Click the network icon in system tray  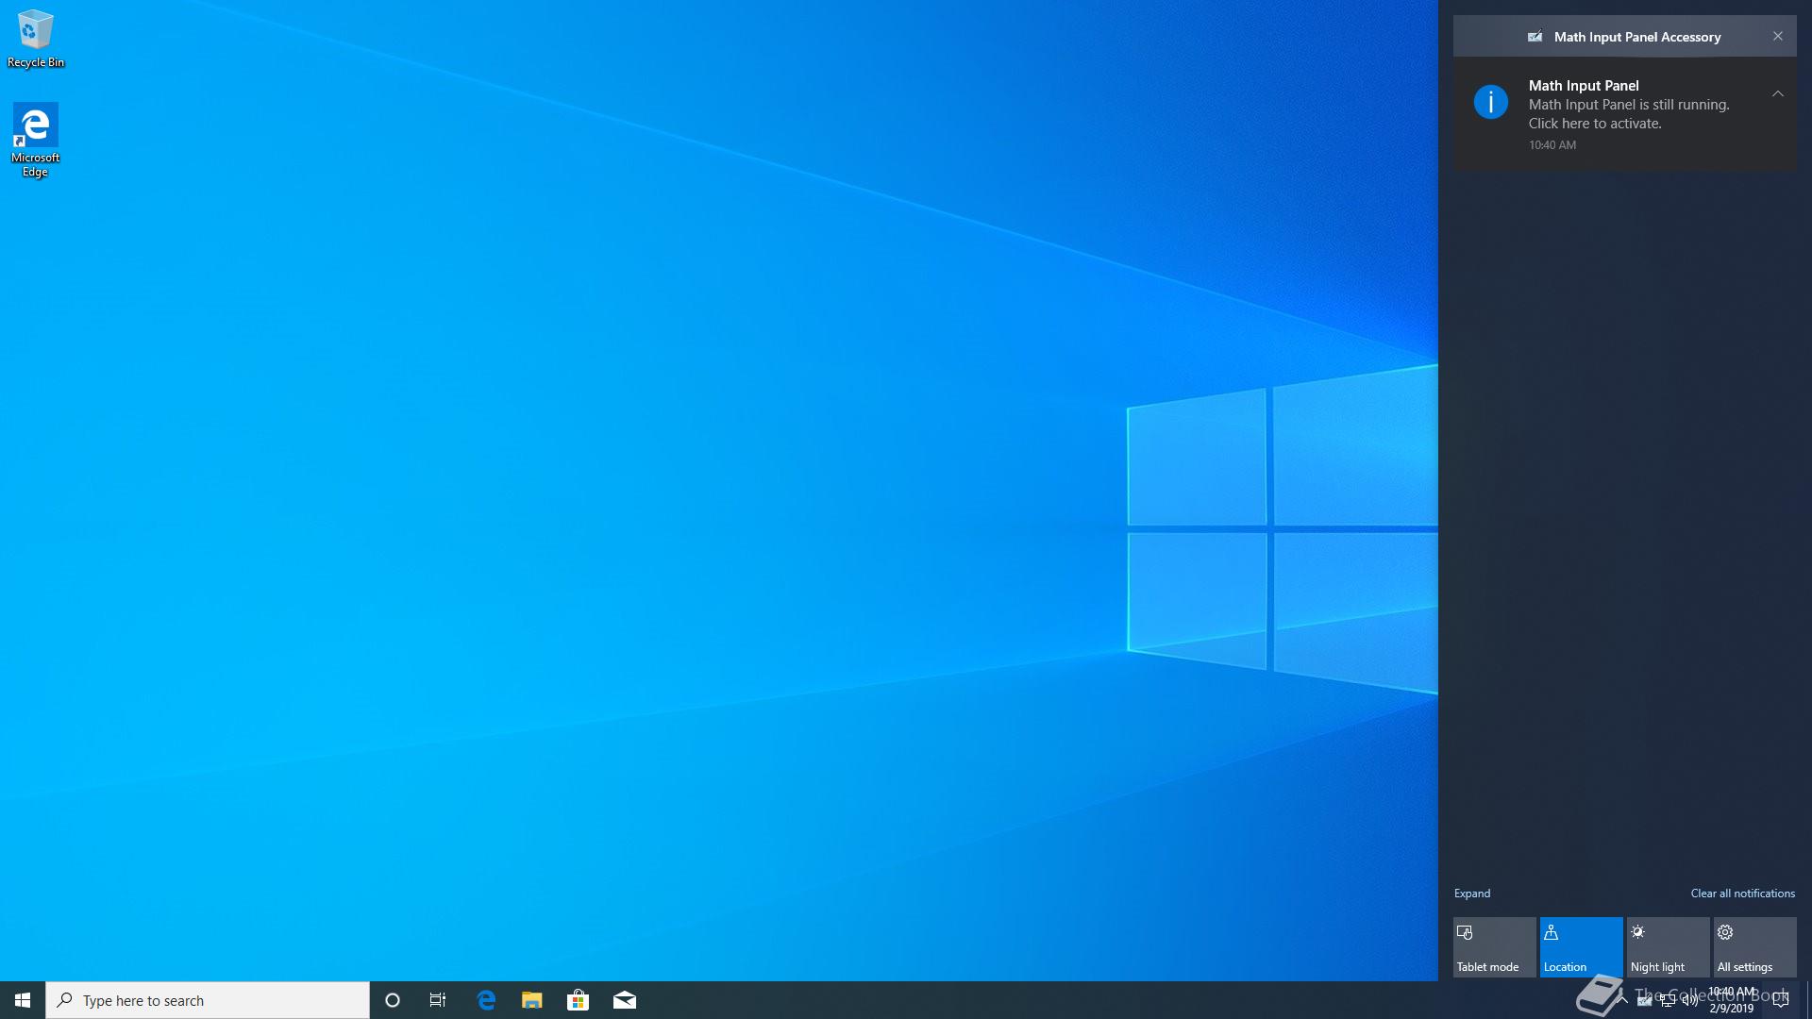coord(1668,1001)
